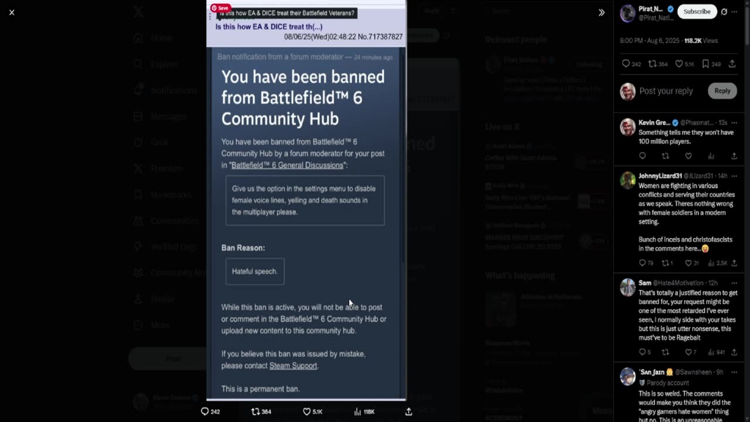This screenshot has width=750, height=422.
Task: Open Sam's profile avatar in the replies
Action: pos(628,287)
